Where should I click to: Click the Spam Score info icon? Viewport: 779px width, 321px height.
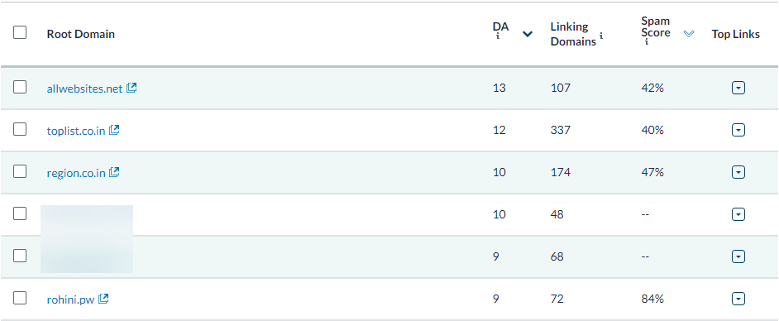click(x=647, y=43)
